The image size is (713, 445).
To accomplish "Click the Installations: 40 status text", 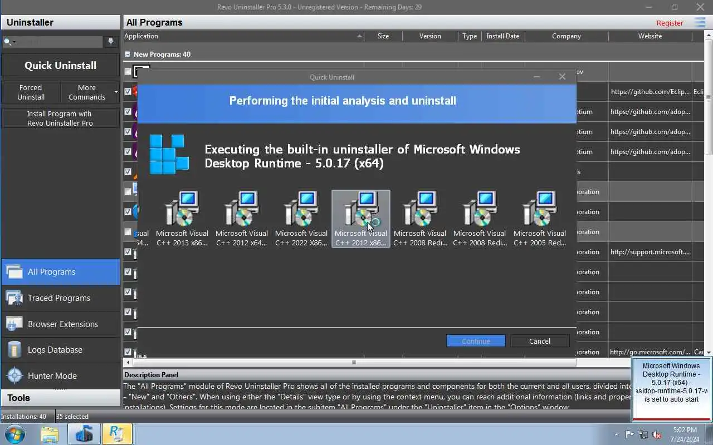I will tap(24, 417).
